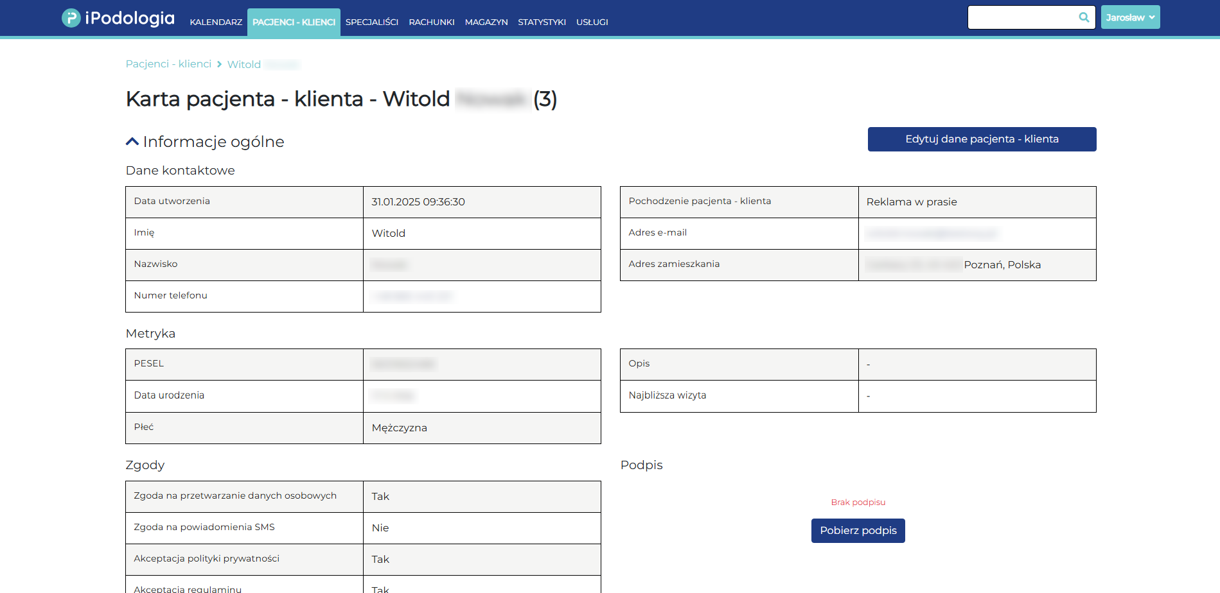
Task: Select the Zgoda na powiadomienia SMS value
Action: click(380, 528)
